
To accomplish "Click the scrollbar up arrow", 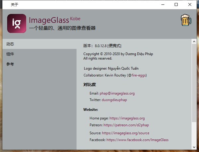I will click(194, 42).
